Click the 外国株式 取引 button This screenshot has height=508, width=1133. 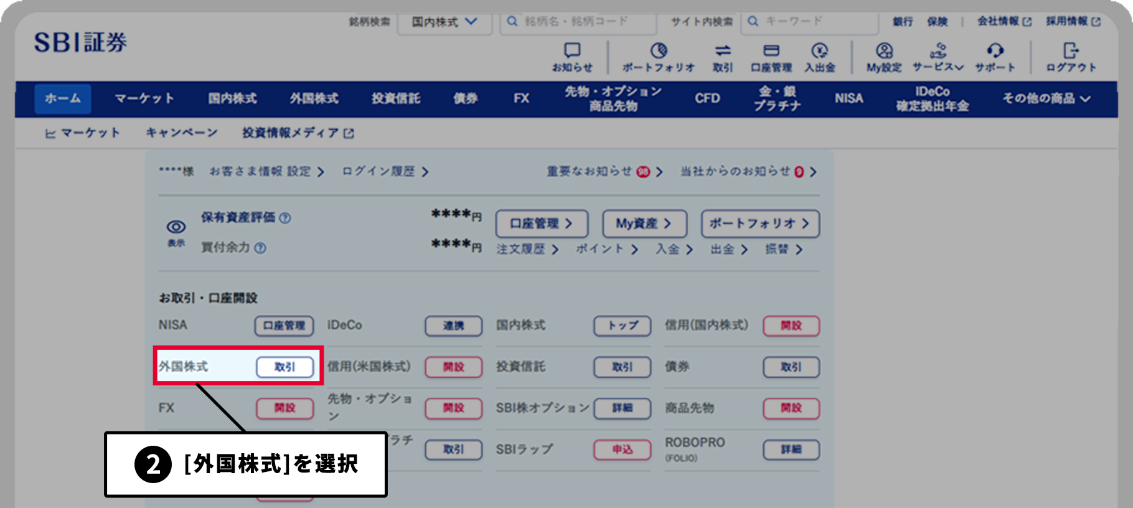(285, 367)
